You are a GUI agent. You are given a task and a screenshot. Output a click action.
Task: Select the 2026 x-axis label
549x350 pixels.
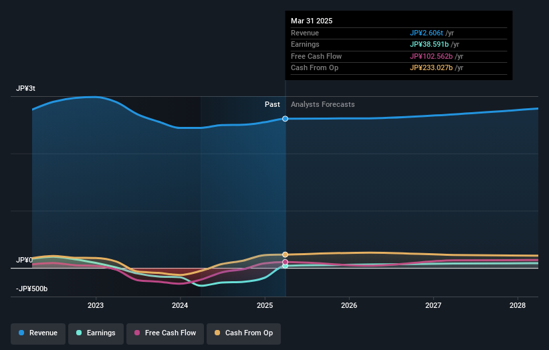tap(349, 306)
